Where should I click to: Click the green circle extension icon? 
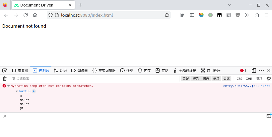point(210,15)
